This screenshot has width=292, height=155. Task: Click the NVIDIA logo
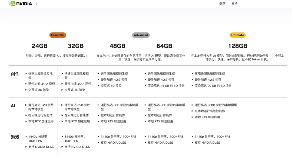click(21, 4)
